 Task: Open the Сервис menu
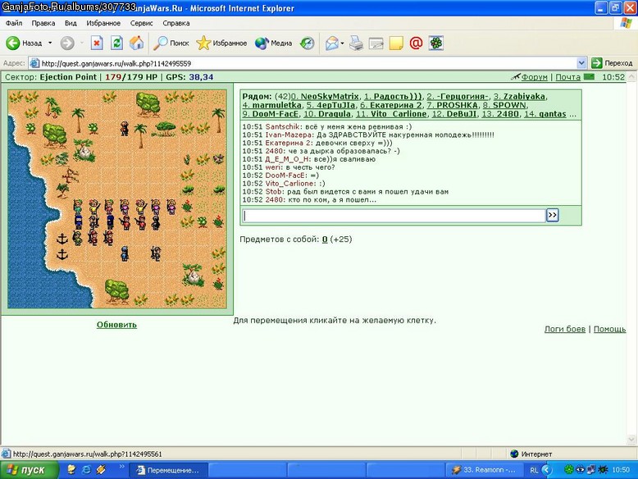pos(141,23)
